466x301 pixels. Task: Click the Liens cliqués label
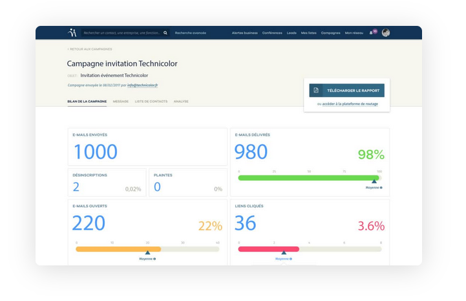249,206
